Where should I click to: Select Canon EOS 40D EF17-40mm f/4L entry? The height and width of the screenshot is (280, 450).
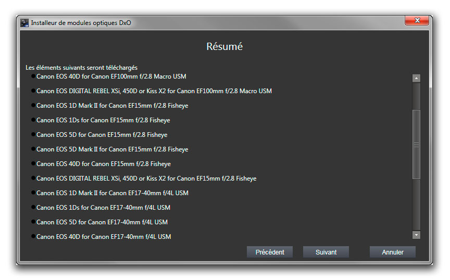click(x=104, y=237)
